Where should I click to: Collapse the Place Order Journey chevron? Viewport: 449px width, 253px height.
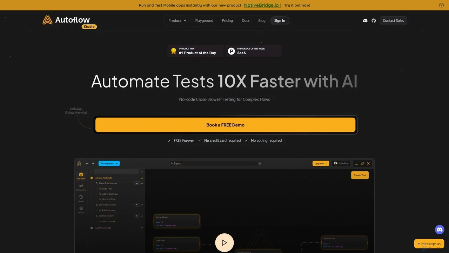pyautogui.click(x=142, y=183)
